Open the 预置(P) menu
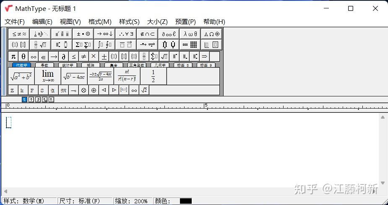 tap(185, 22)
